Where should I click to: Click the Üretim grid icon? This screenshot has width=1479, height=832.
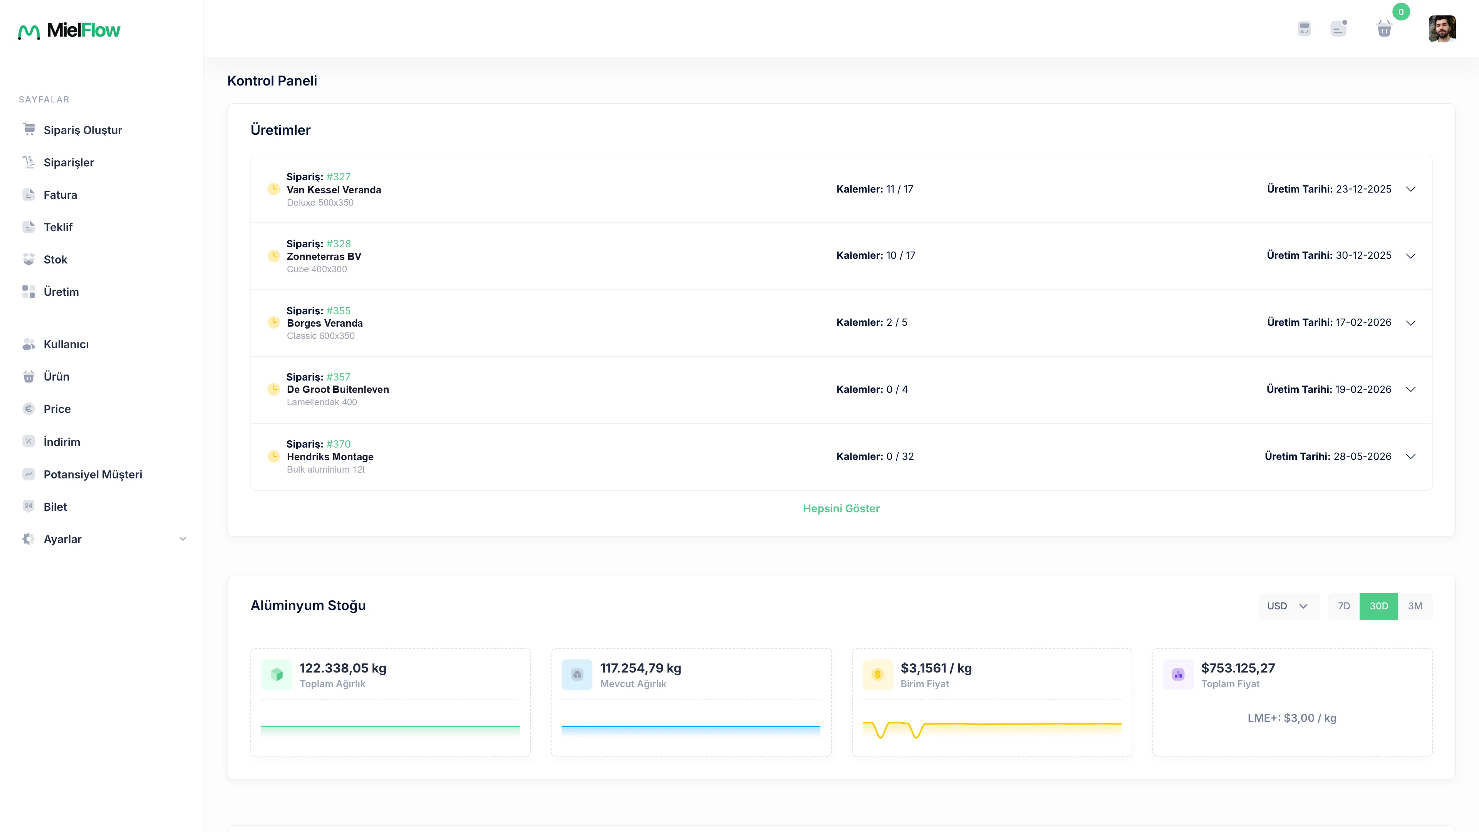[29, 292]
